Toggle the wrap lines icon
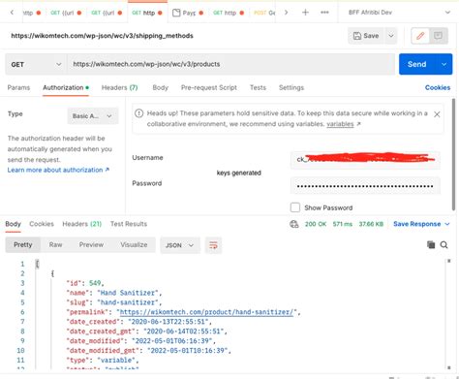The height and width of the screenshot is (379, 459). click(x=213, y=245)
